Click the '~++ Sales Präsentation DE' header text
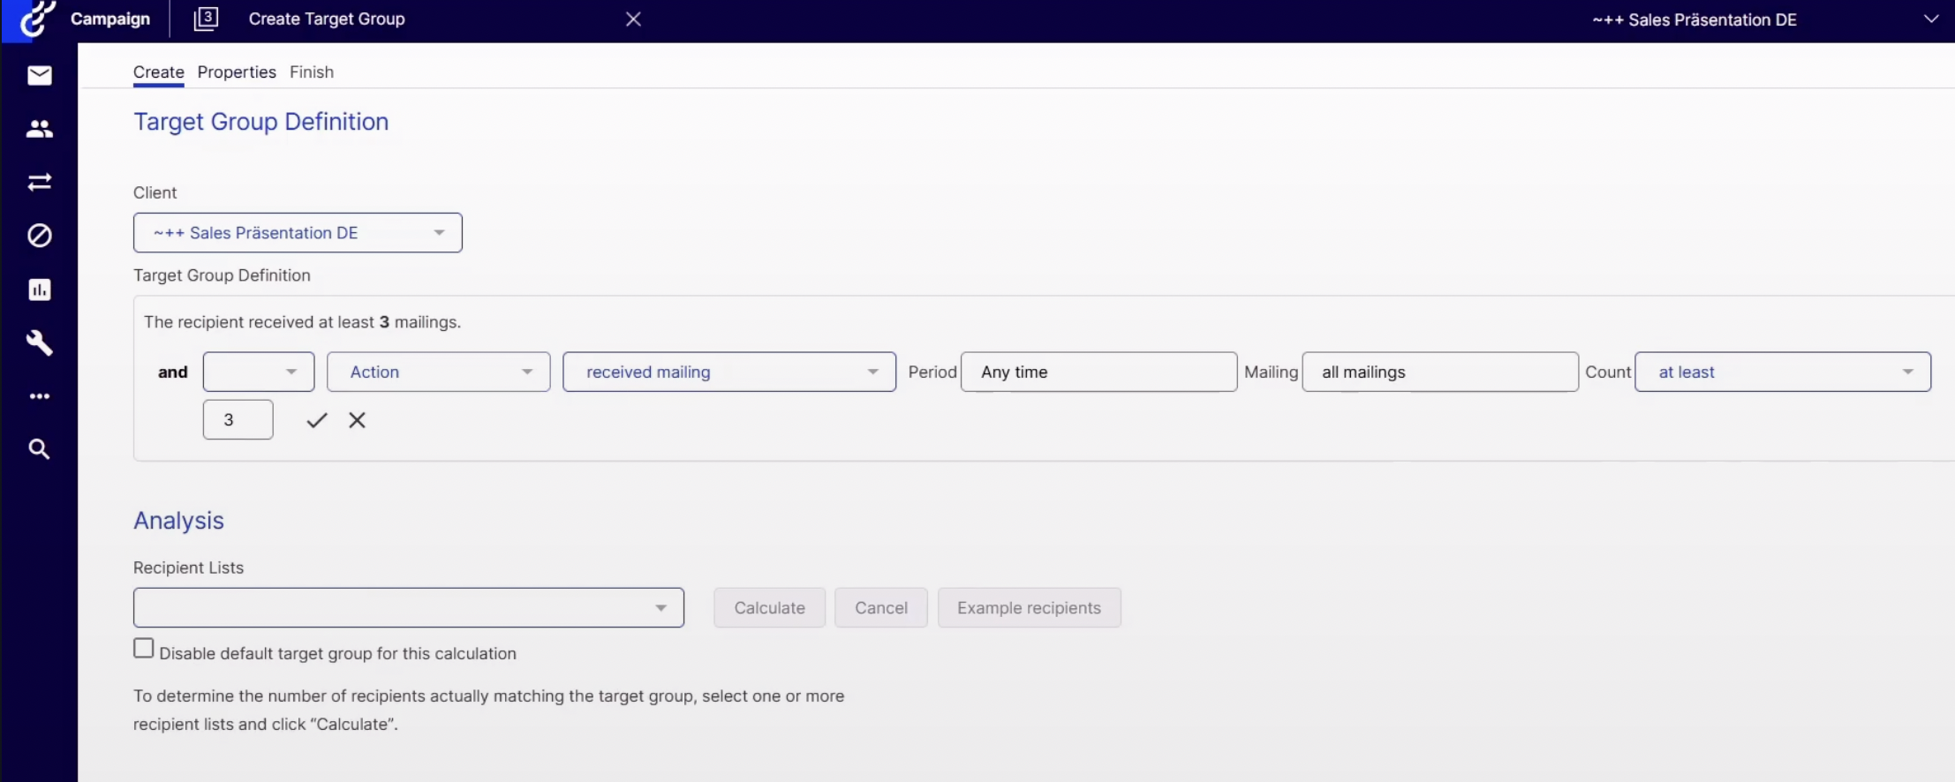1955x782 pixels. click(x=1695, y=19)
